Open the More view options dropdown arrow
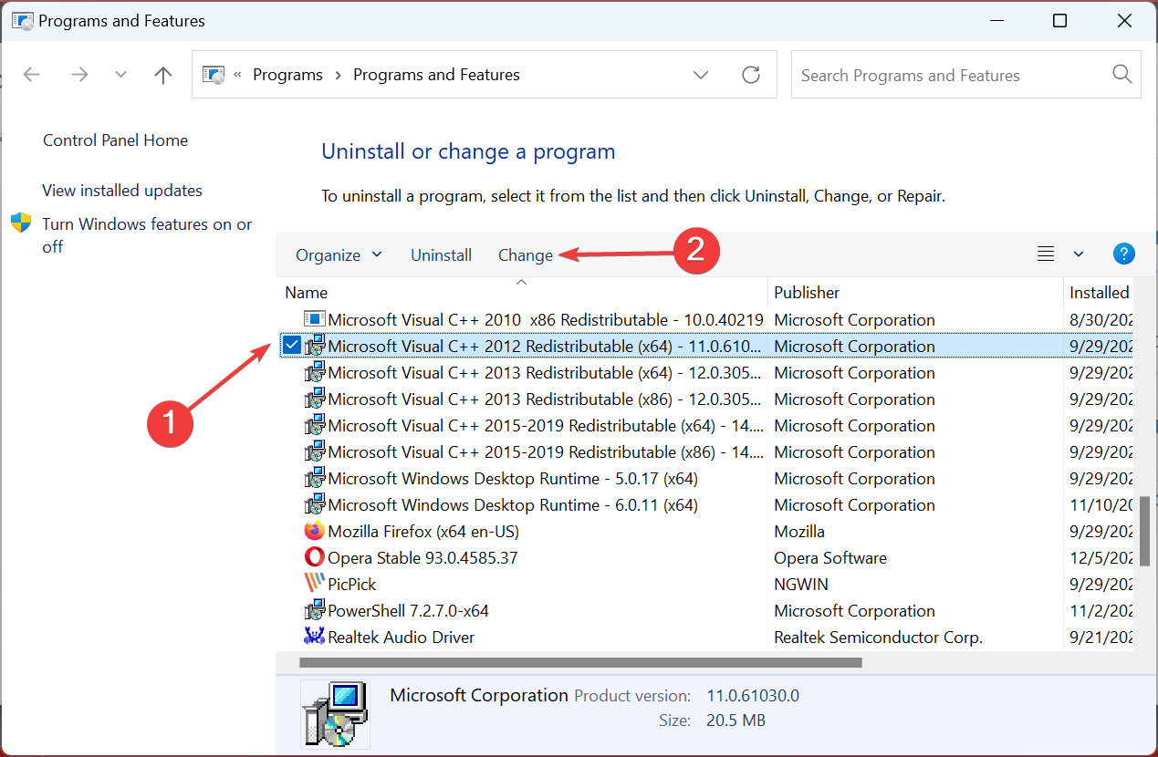 (x=1079, y=254)
